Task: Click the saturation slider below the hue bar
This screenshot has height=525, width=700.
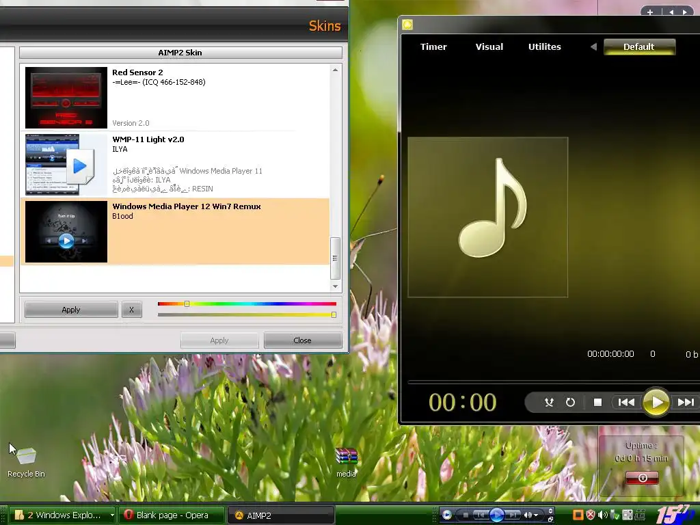Action: (x=247, y=314)
